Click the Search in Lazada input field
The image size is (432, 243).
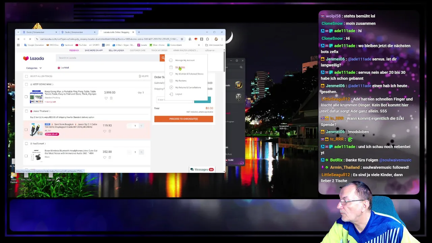[x=108, y=58]
